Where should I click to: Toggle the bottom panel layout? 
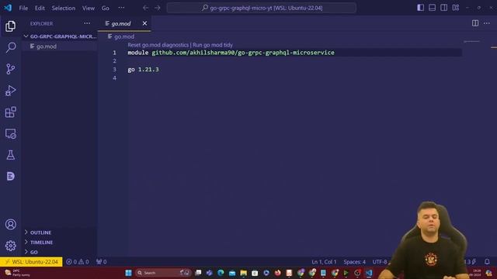(432, 8)
